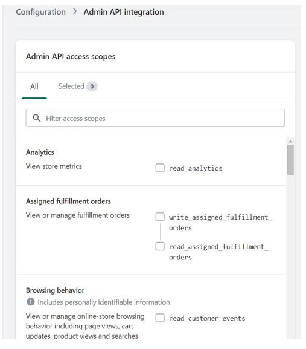This screenshot has height=349, width=306.
Task: Click the scopes list scrollbar thumb
Action: pyautogui.click(x=290, y=160)
